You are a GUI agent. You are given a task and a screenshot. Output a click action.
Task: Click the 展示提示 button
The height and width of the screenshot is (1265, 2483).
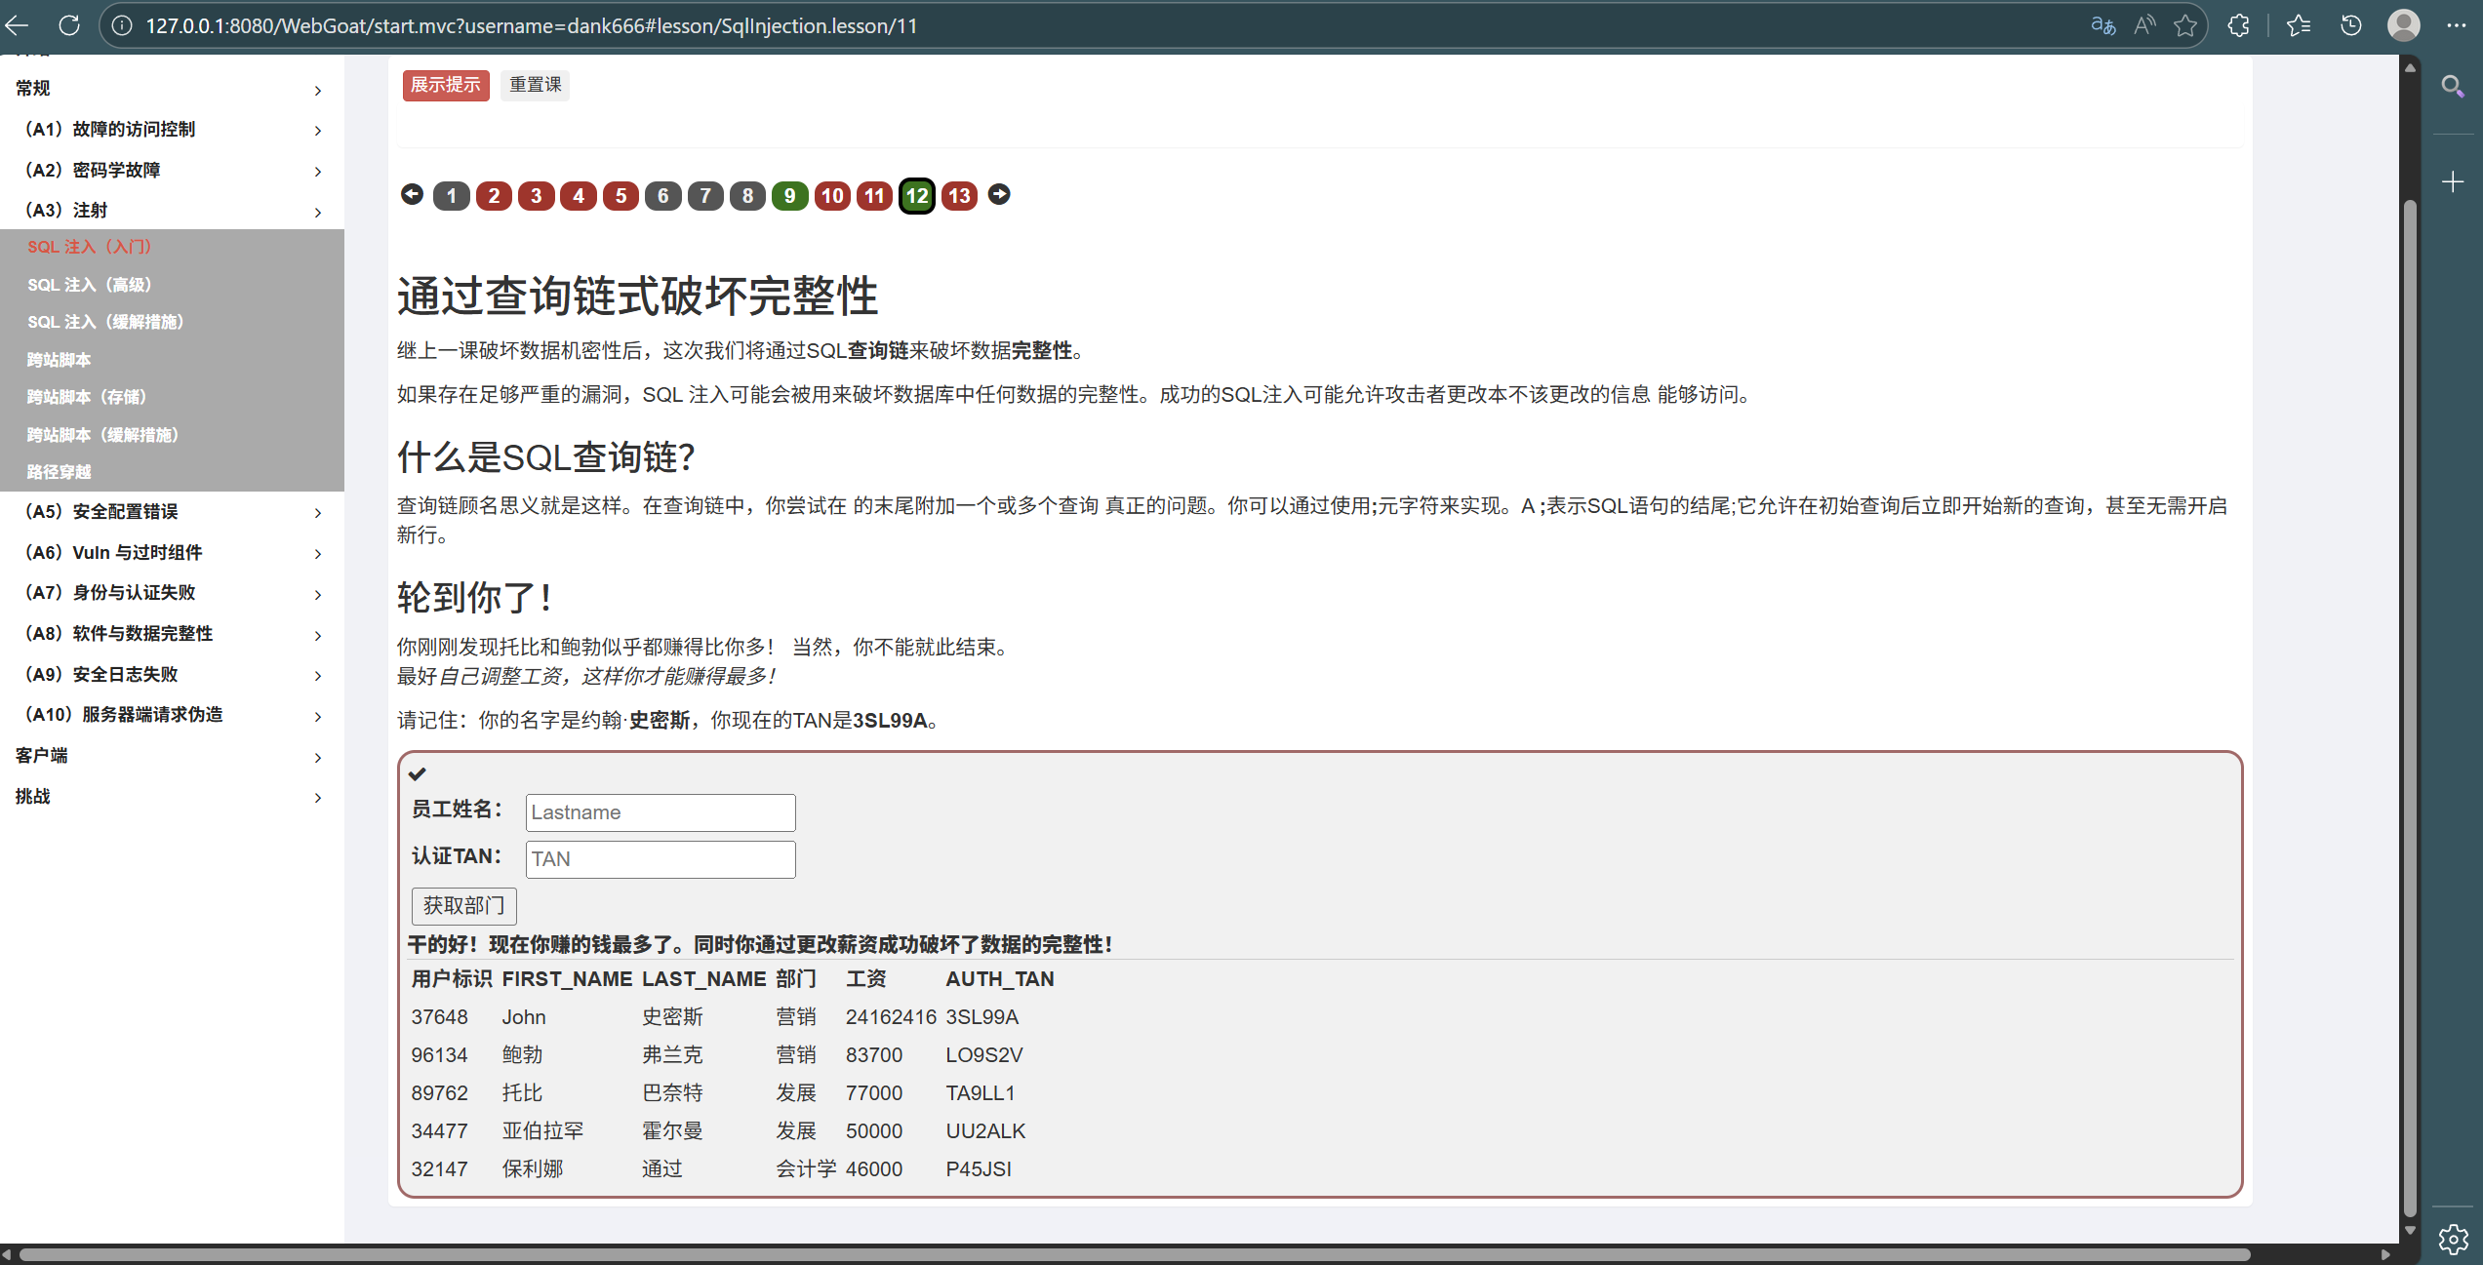pyautogui.click(x=445, y=85)
